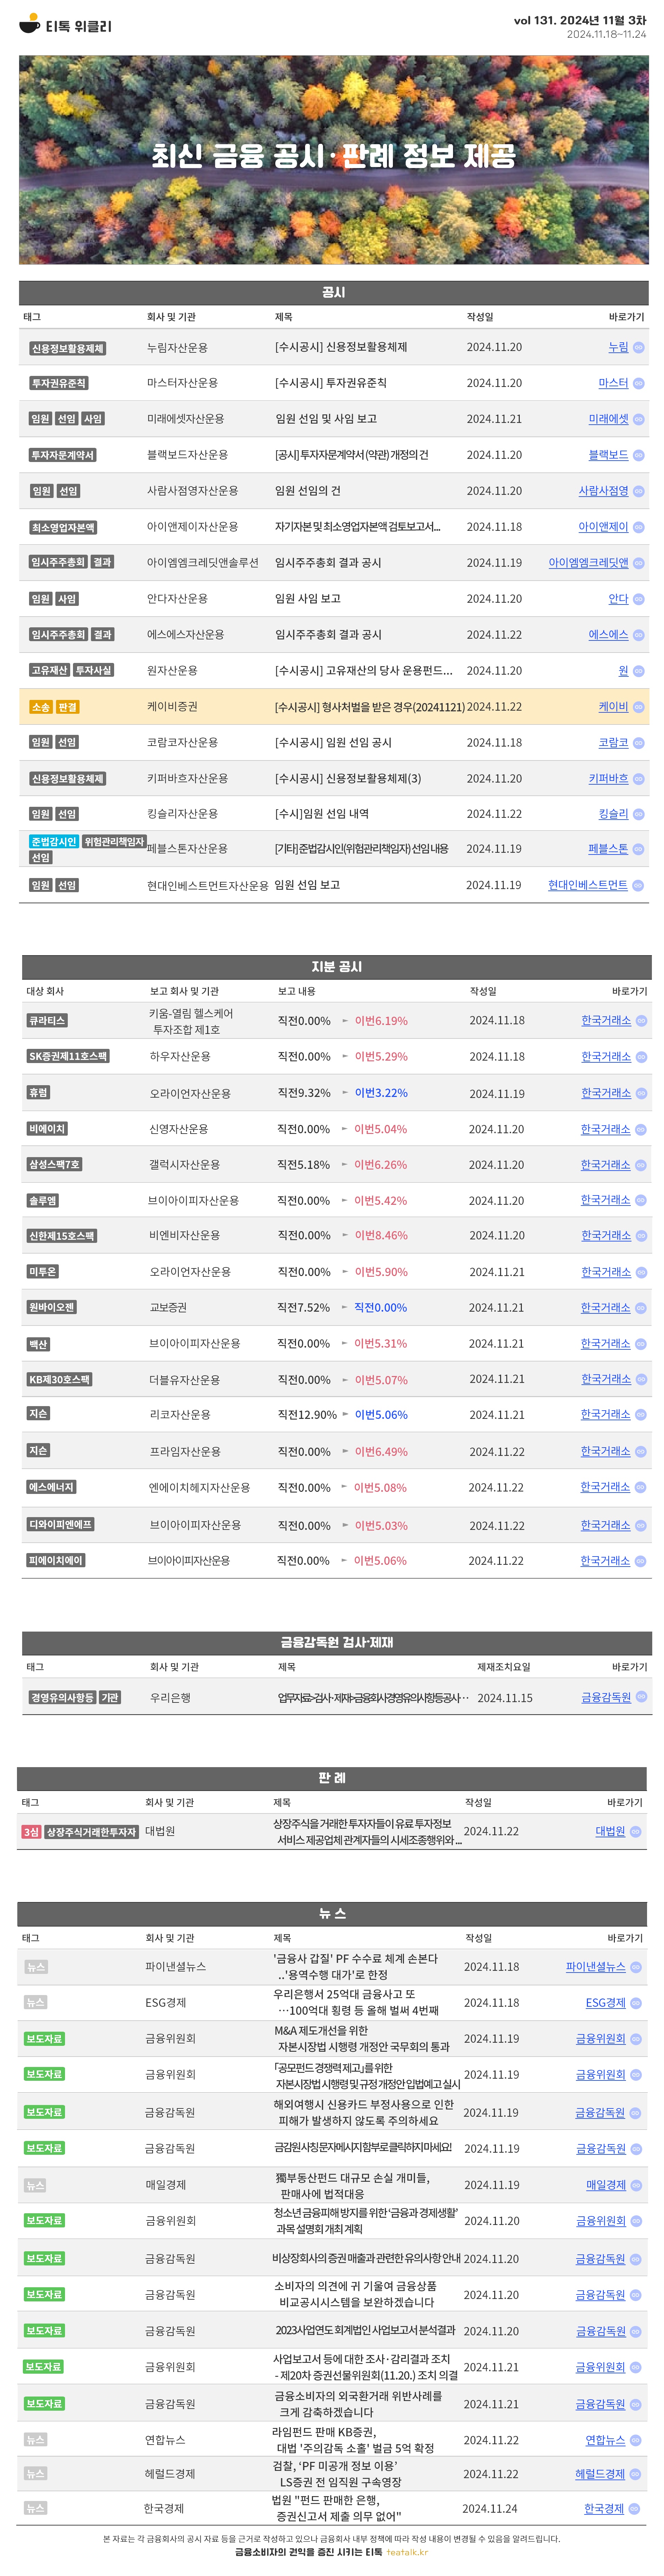Click '직전12.90%' in 리코자산운용 row
Image resolution: width=664 pixels, height=2576 pixels.
(x=307, y=1415)
